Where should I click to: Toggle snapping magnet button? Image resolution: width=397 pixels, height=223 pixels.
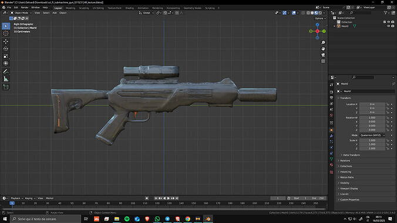pyautogui.click(x=165, y=13)
